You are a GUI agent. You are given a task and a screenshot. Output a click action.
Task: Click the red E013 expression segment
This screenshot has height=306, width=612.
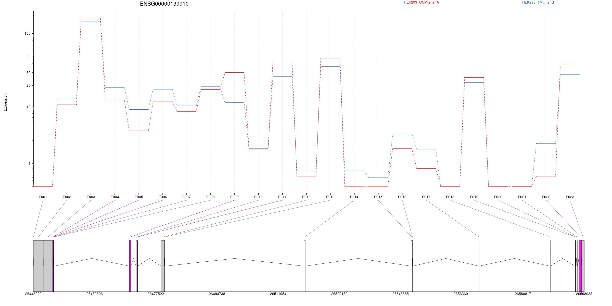(330, 58)
